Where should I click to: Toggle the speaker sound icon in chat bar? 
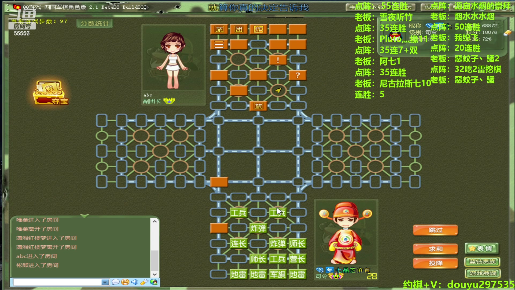[x=135, y=282]
